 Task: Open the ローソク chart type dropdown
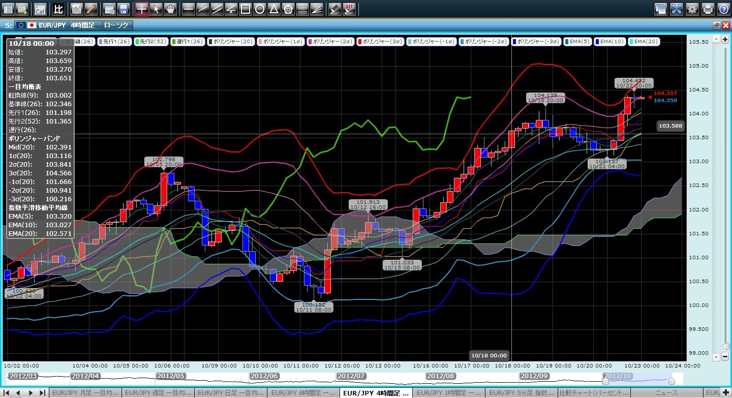[117, 25]
